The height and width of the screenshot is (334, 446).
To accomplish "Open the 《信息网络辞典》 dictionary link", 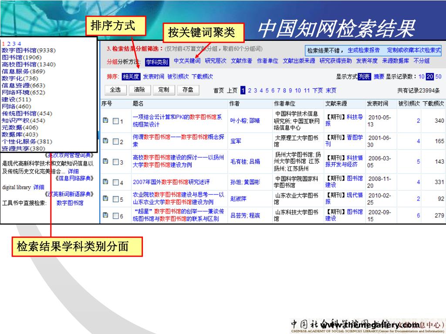I will click(x=74, y=178).
